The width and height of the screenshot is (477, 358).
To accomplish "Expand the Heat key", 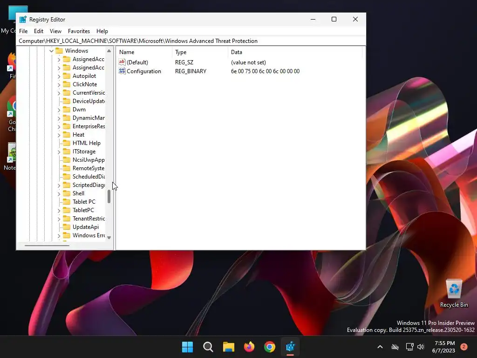I will click(59, 135).
